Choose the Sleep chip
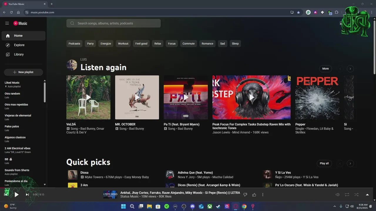Image resolution: width=376 pixels, height=211 pixels. click(235, 44)
